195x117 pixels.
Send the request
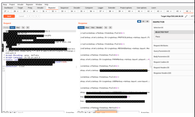click(x=9, y=16)
